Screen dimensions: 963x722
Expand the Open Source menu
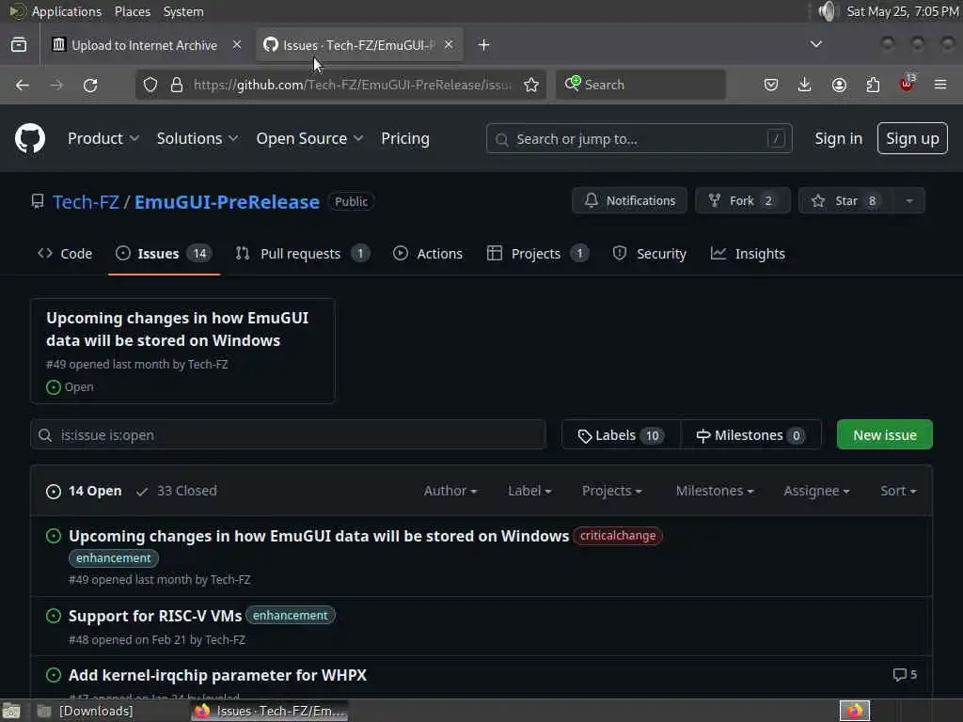(x=309, y=139)
